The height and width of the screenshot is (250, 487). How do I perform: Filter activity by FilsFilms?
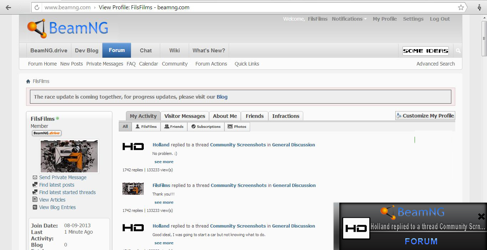pyautogui.click(x=146, y=126)
